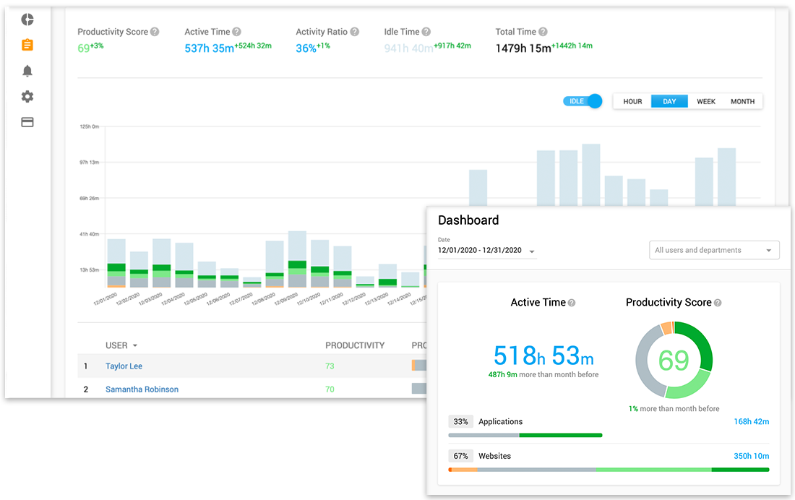Click the PRODUCTIVITY column header
The image size is (795, 500).
355,345
